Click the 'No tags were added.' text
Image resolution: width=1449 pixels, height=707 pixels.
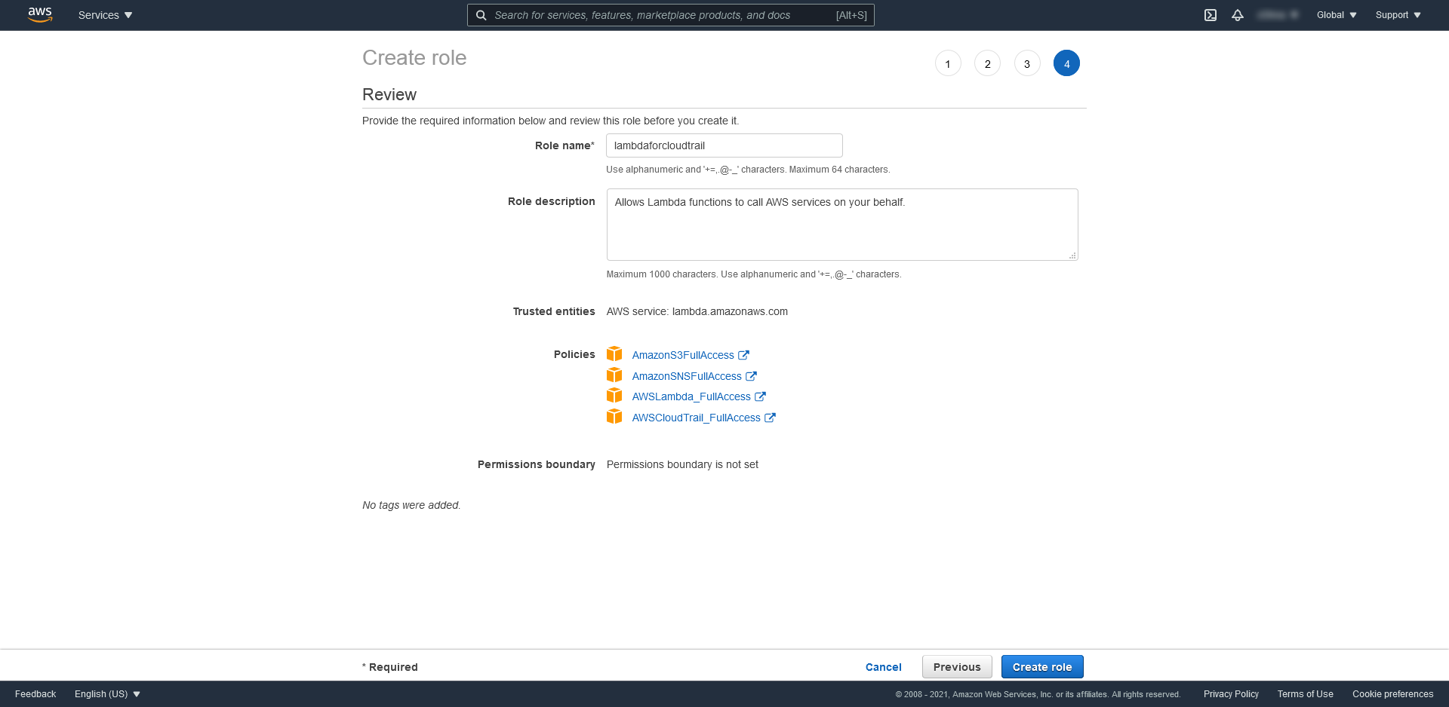tap(411, 505)
